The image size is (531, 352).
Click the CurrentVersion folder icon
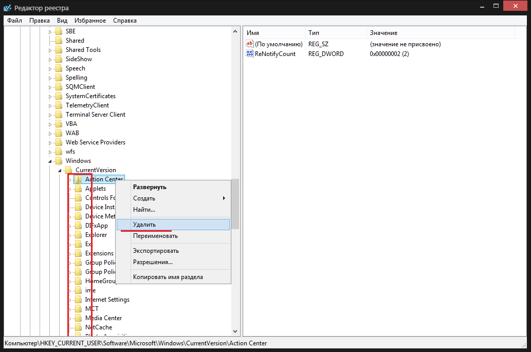(68, 170)
